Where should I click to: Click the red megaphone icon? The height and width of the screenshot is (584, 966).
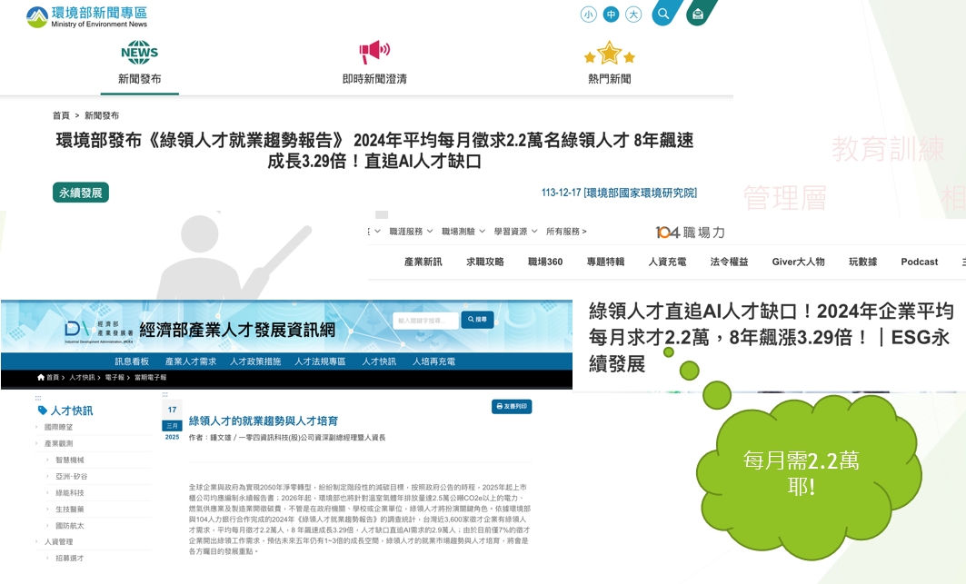(373, 52)
